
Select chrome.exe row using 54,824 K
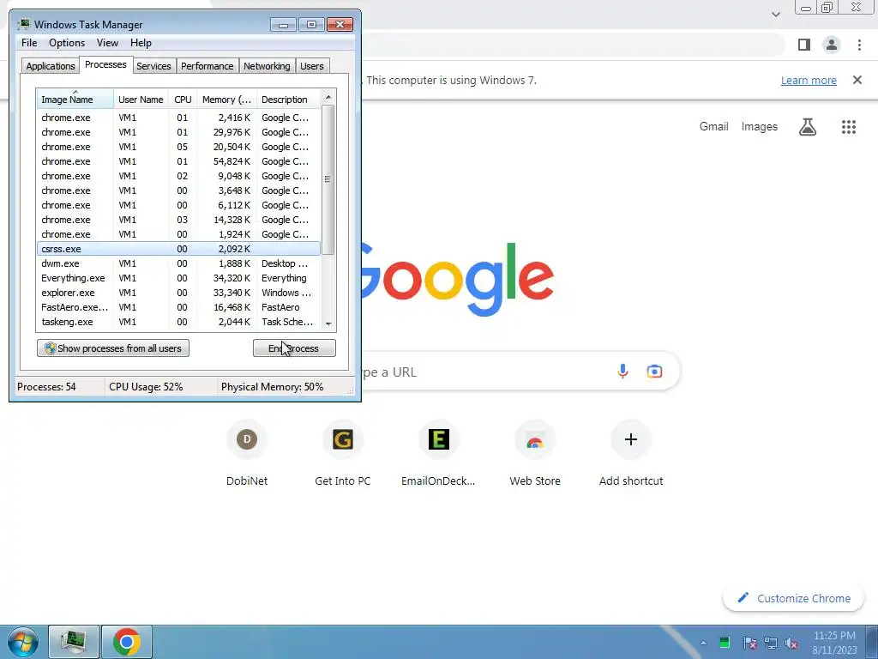coord(178,161)
